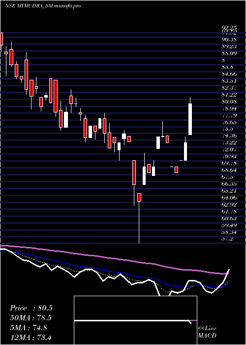Screen dimensions: 246x345
Task: Click the 62.92 price axis label
Action: pos(229,205)
